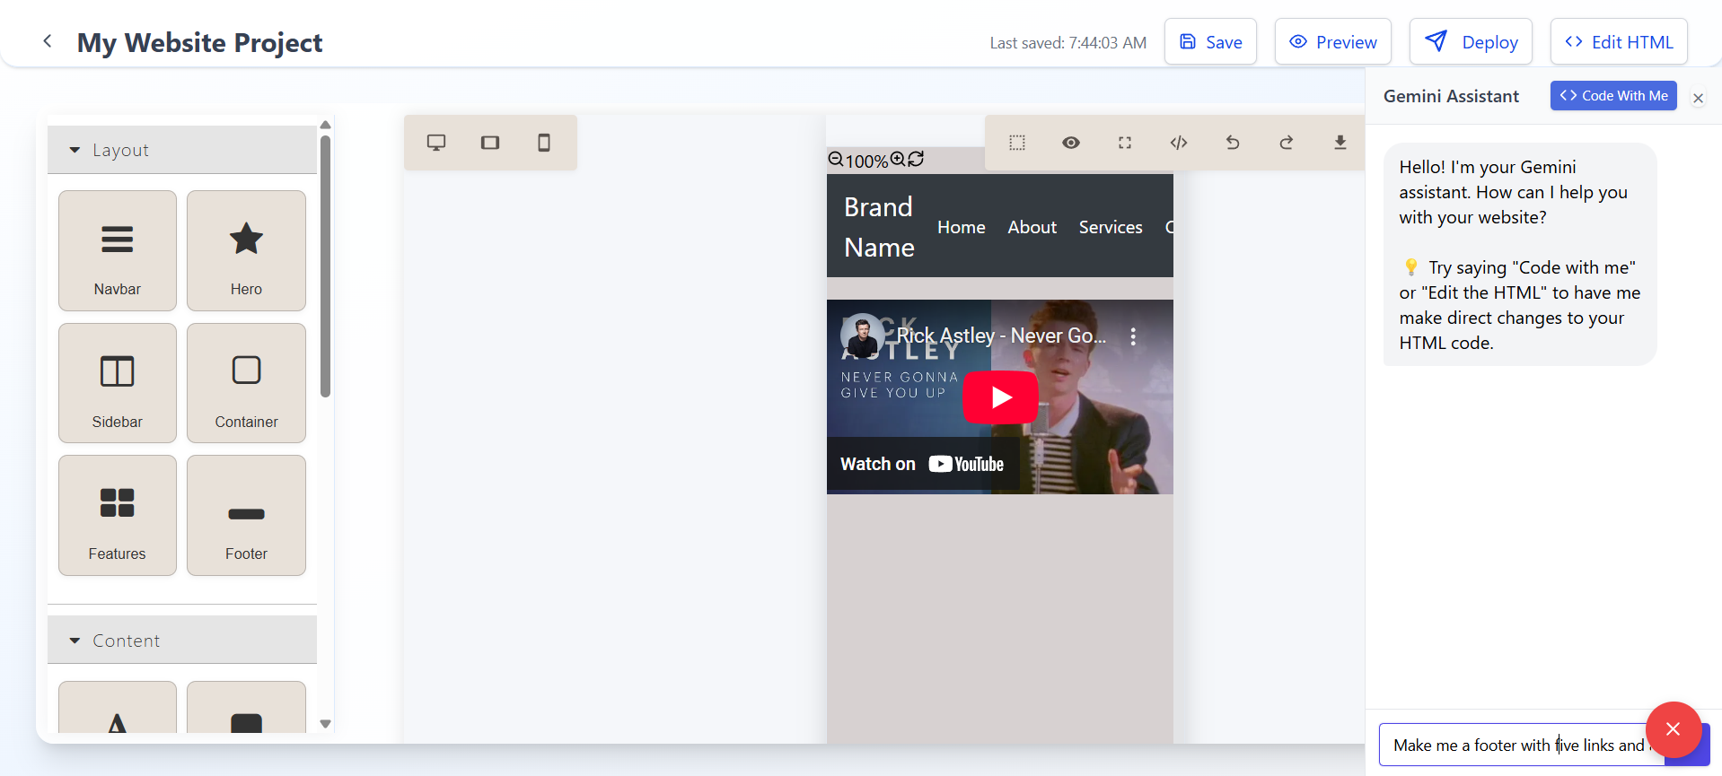Undo the last change

(x=1233, y=143)
